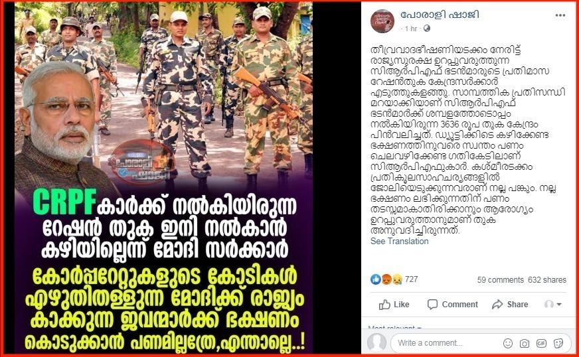Open the three-dot post options menu
Viewport: 579px width, 357px height.
[560, 15]
